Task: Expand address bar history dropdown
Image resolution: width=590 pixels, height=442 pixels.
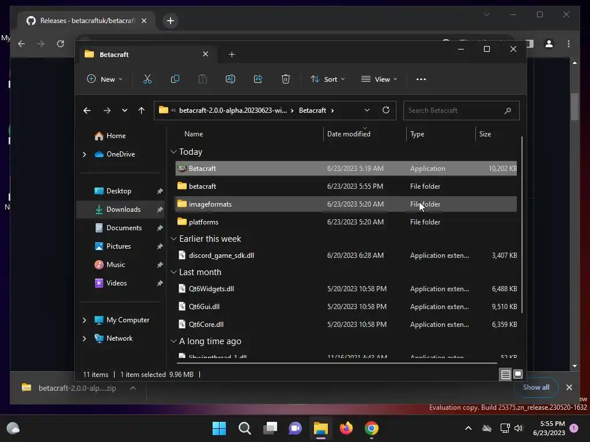Action: click(367, 110)
